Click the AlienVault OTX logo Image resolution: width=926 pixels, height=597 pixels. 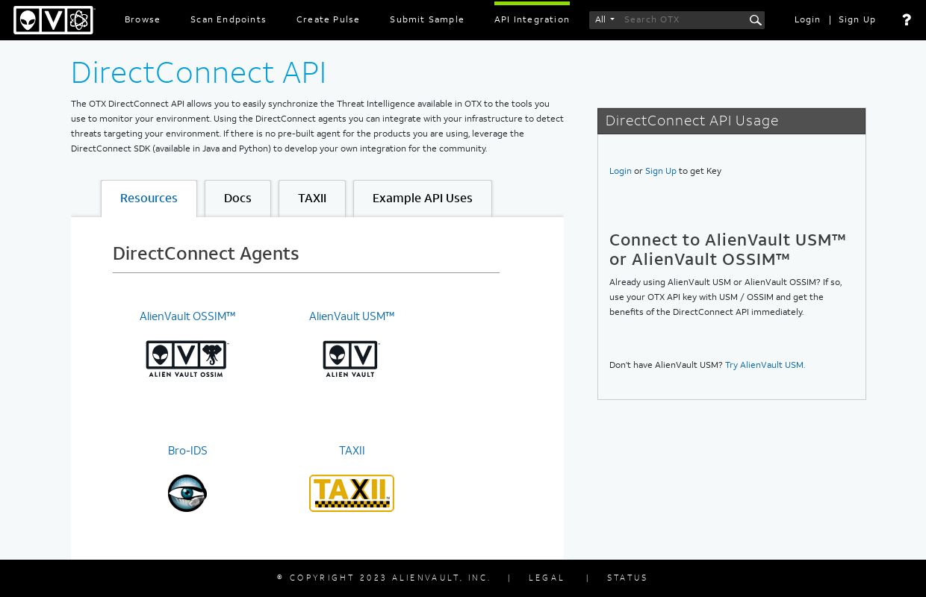tap(54, 20)
